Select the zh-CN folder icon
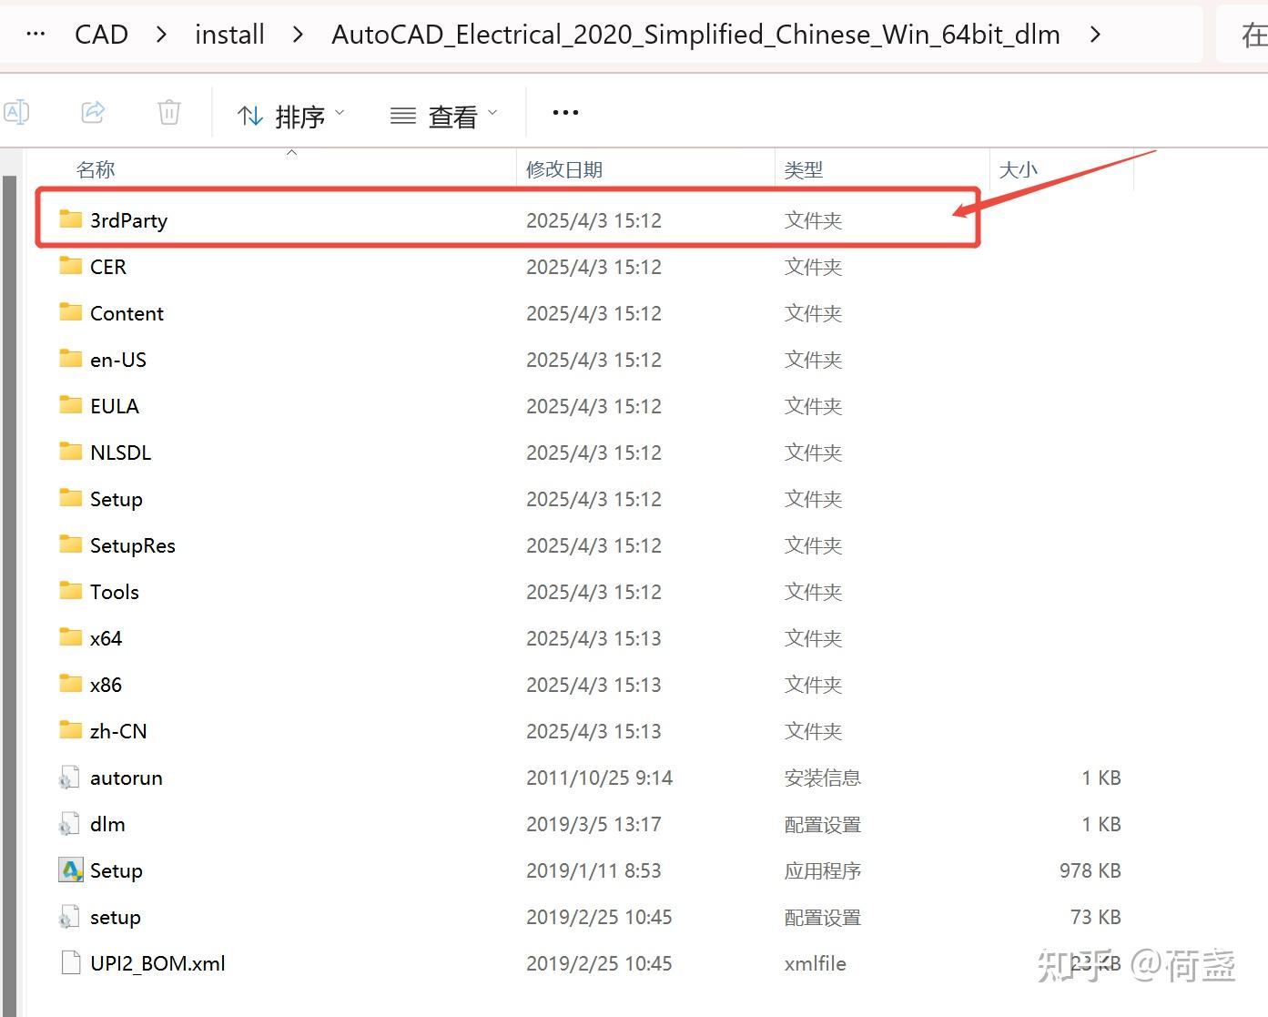 pyautogui.click(x=71, y=729)
